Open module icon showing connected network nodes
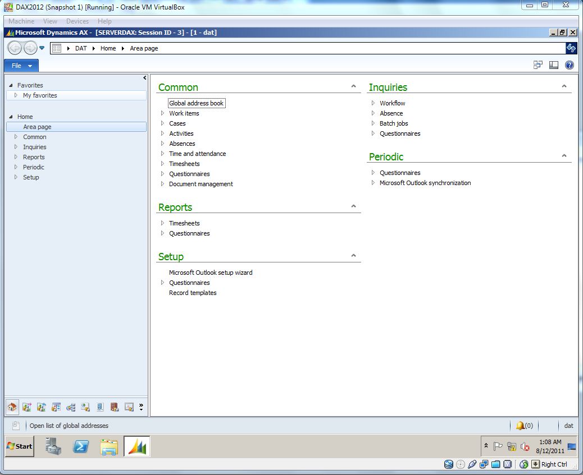Viewport: 583px width, 475px height. point(71,407)
